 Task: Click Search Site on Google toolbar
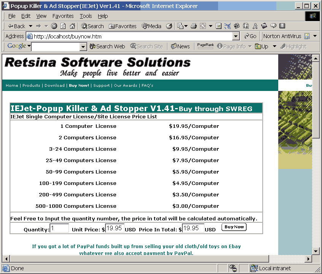coord(147,46)
